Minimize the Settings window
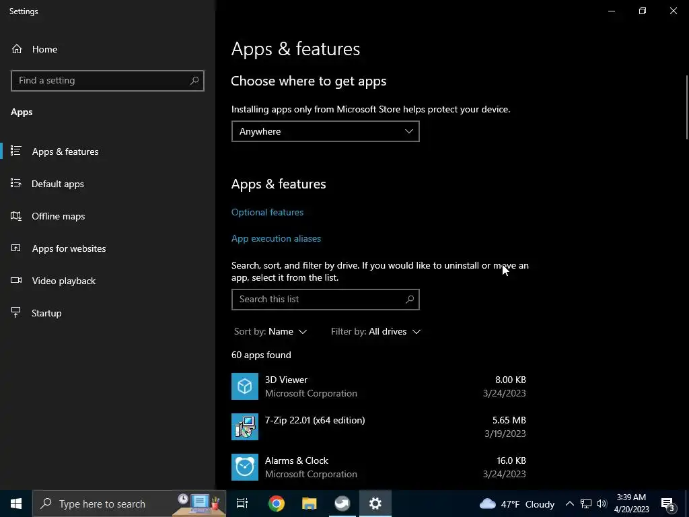Viewport: 689px width, 517px height. pyautogui.click(x=611, y=11)
